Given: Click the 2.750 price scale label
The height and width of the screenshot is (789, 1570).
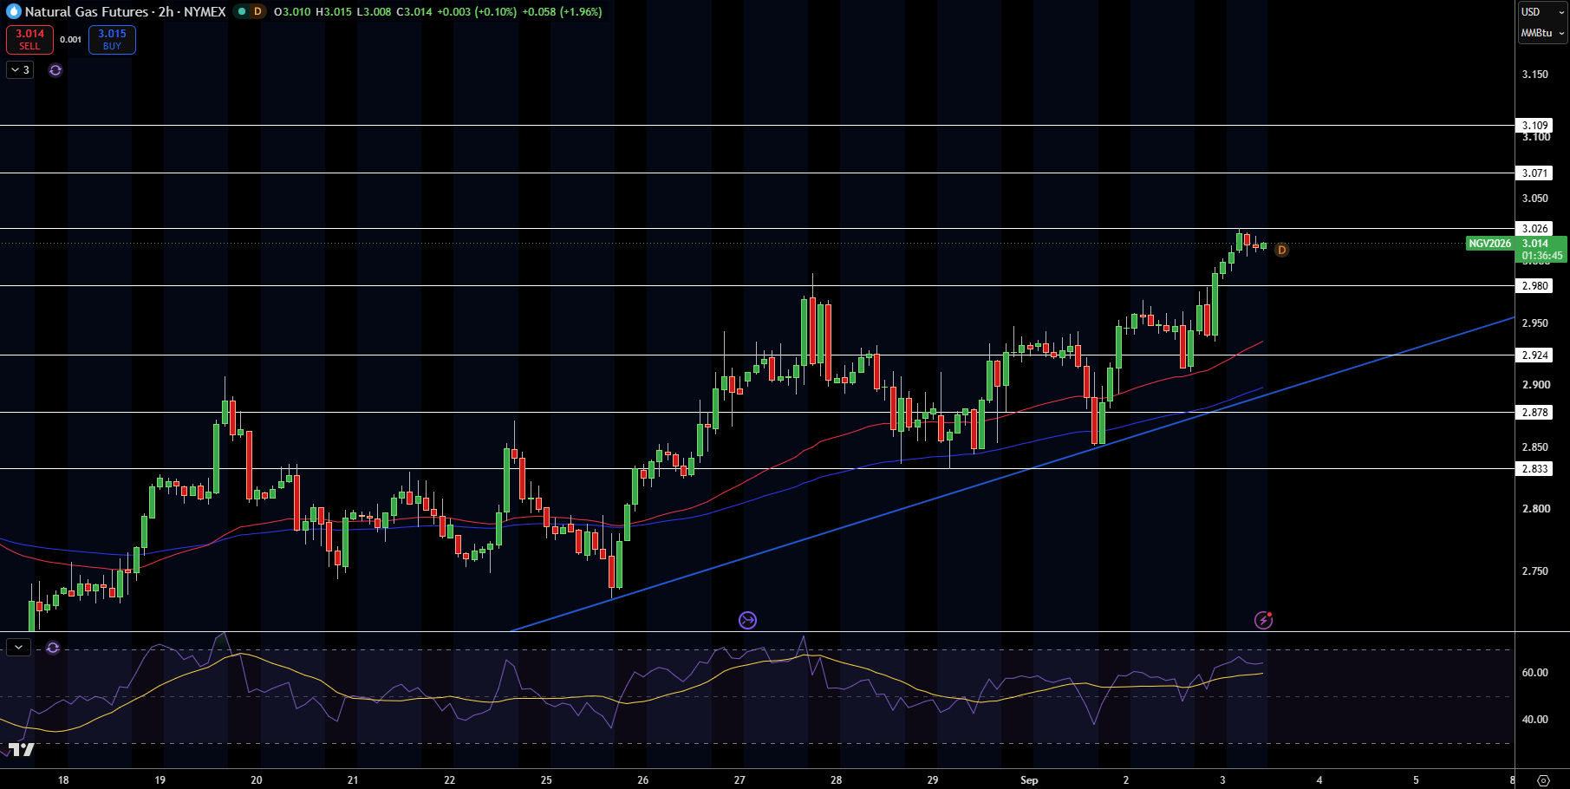Looking at the screenshot, I should pyautogui.click(x=1535, y=571).
